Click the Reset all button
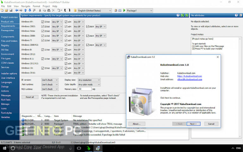Viewport: 243px width, 152px height. (x=30, y=97)
